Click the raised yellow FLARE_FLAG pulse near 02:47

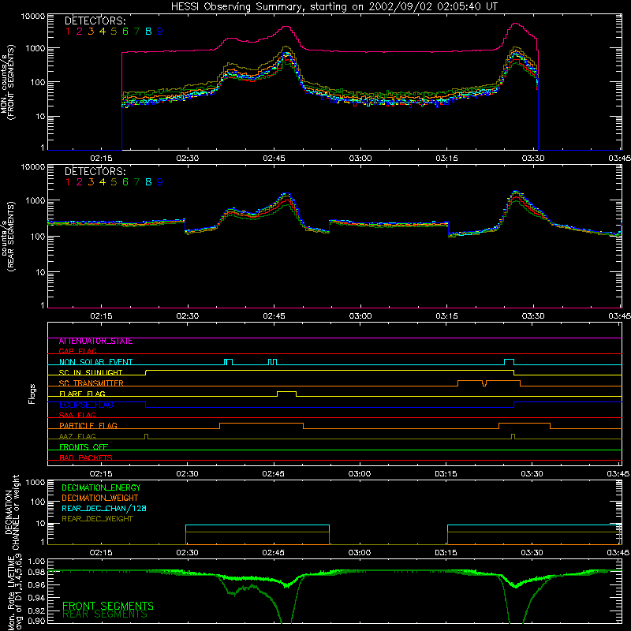point(286,394)
